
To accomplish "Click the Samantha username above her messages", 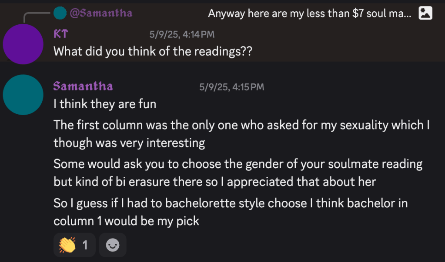I will tap(83, 86).
